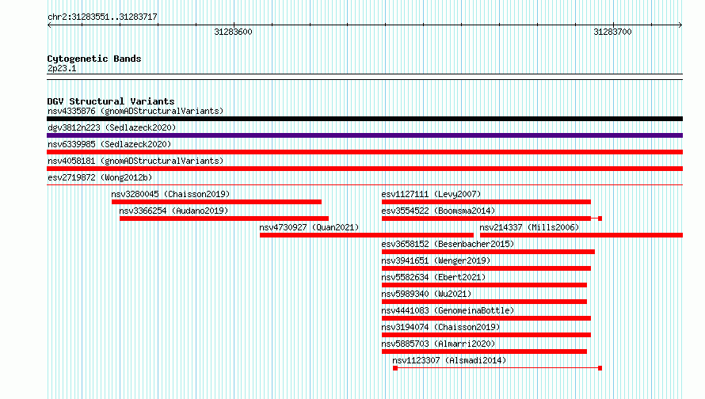The height and width of the screenshot is (399, 705).
Task: Select the nsv4441083 red feature bar
Action: (x=486, y=318)
